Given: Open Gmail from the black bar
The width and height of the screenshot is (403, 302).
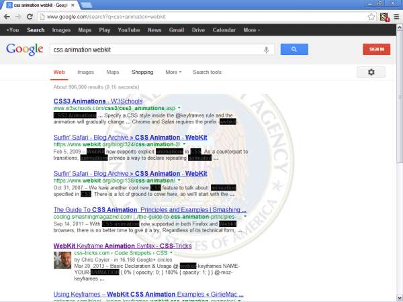Looking at the screenshot, I should 177,30.
